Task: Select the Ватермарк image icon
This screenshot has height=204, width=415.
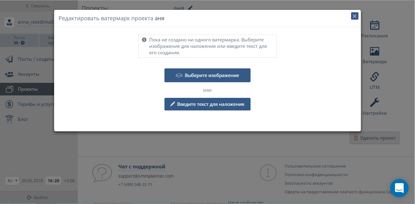Action: pyautogui.click(x=374, y=52)
